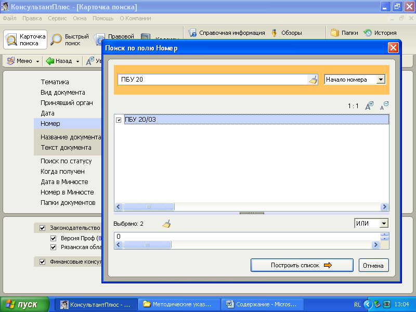The image size is (416, 312).
Task: Click the Меню toolbar button
Action: [20, 61]
